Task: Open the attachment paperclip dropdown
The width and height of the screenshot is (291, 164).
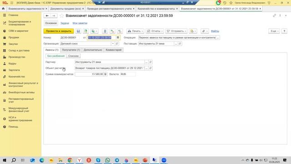Action: [x=205, y=31]
